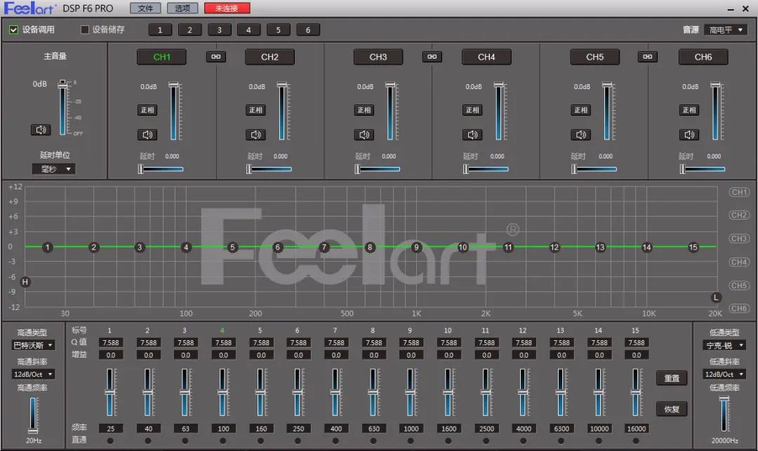
Task: Click the high-pass H marker on graph
Action: pyautogui.click(x=25, y=282)
